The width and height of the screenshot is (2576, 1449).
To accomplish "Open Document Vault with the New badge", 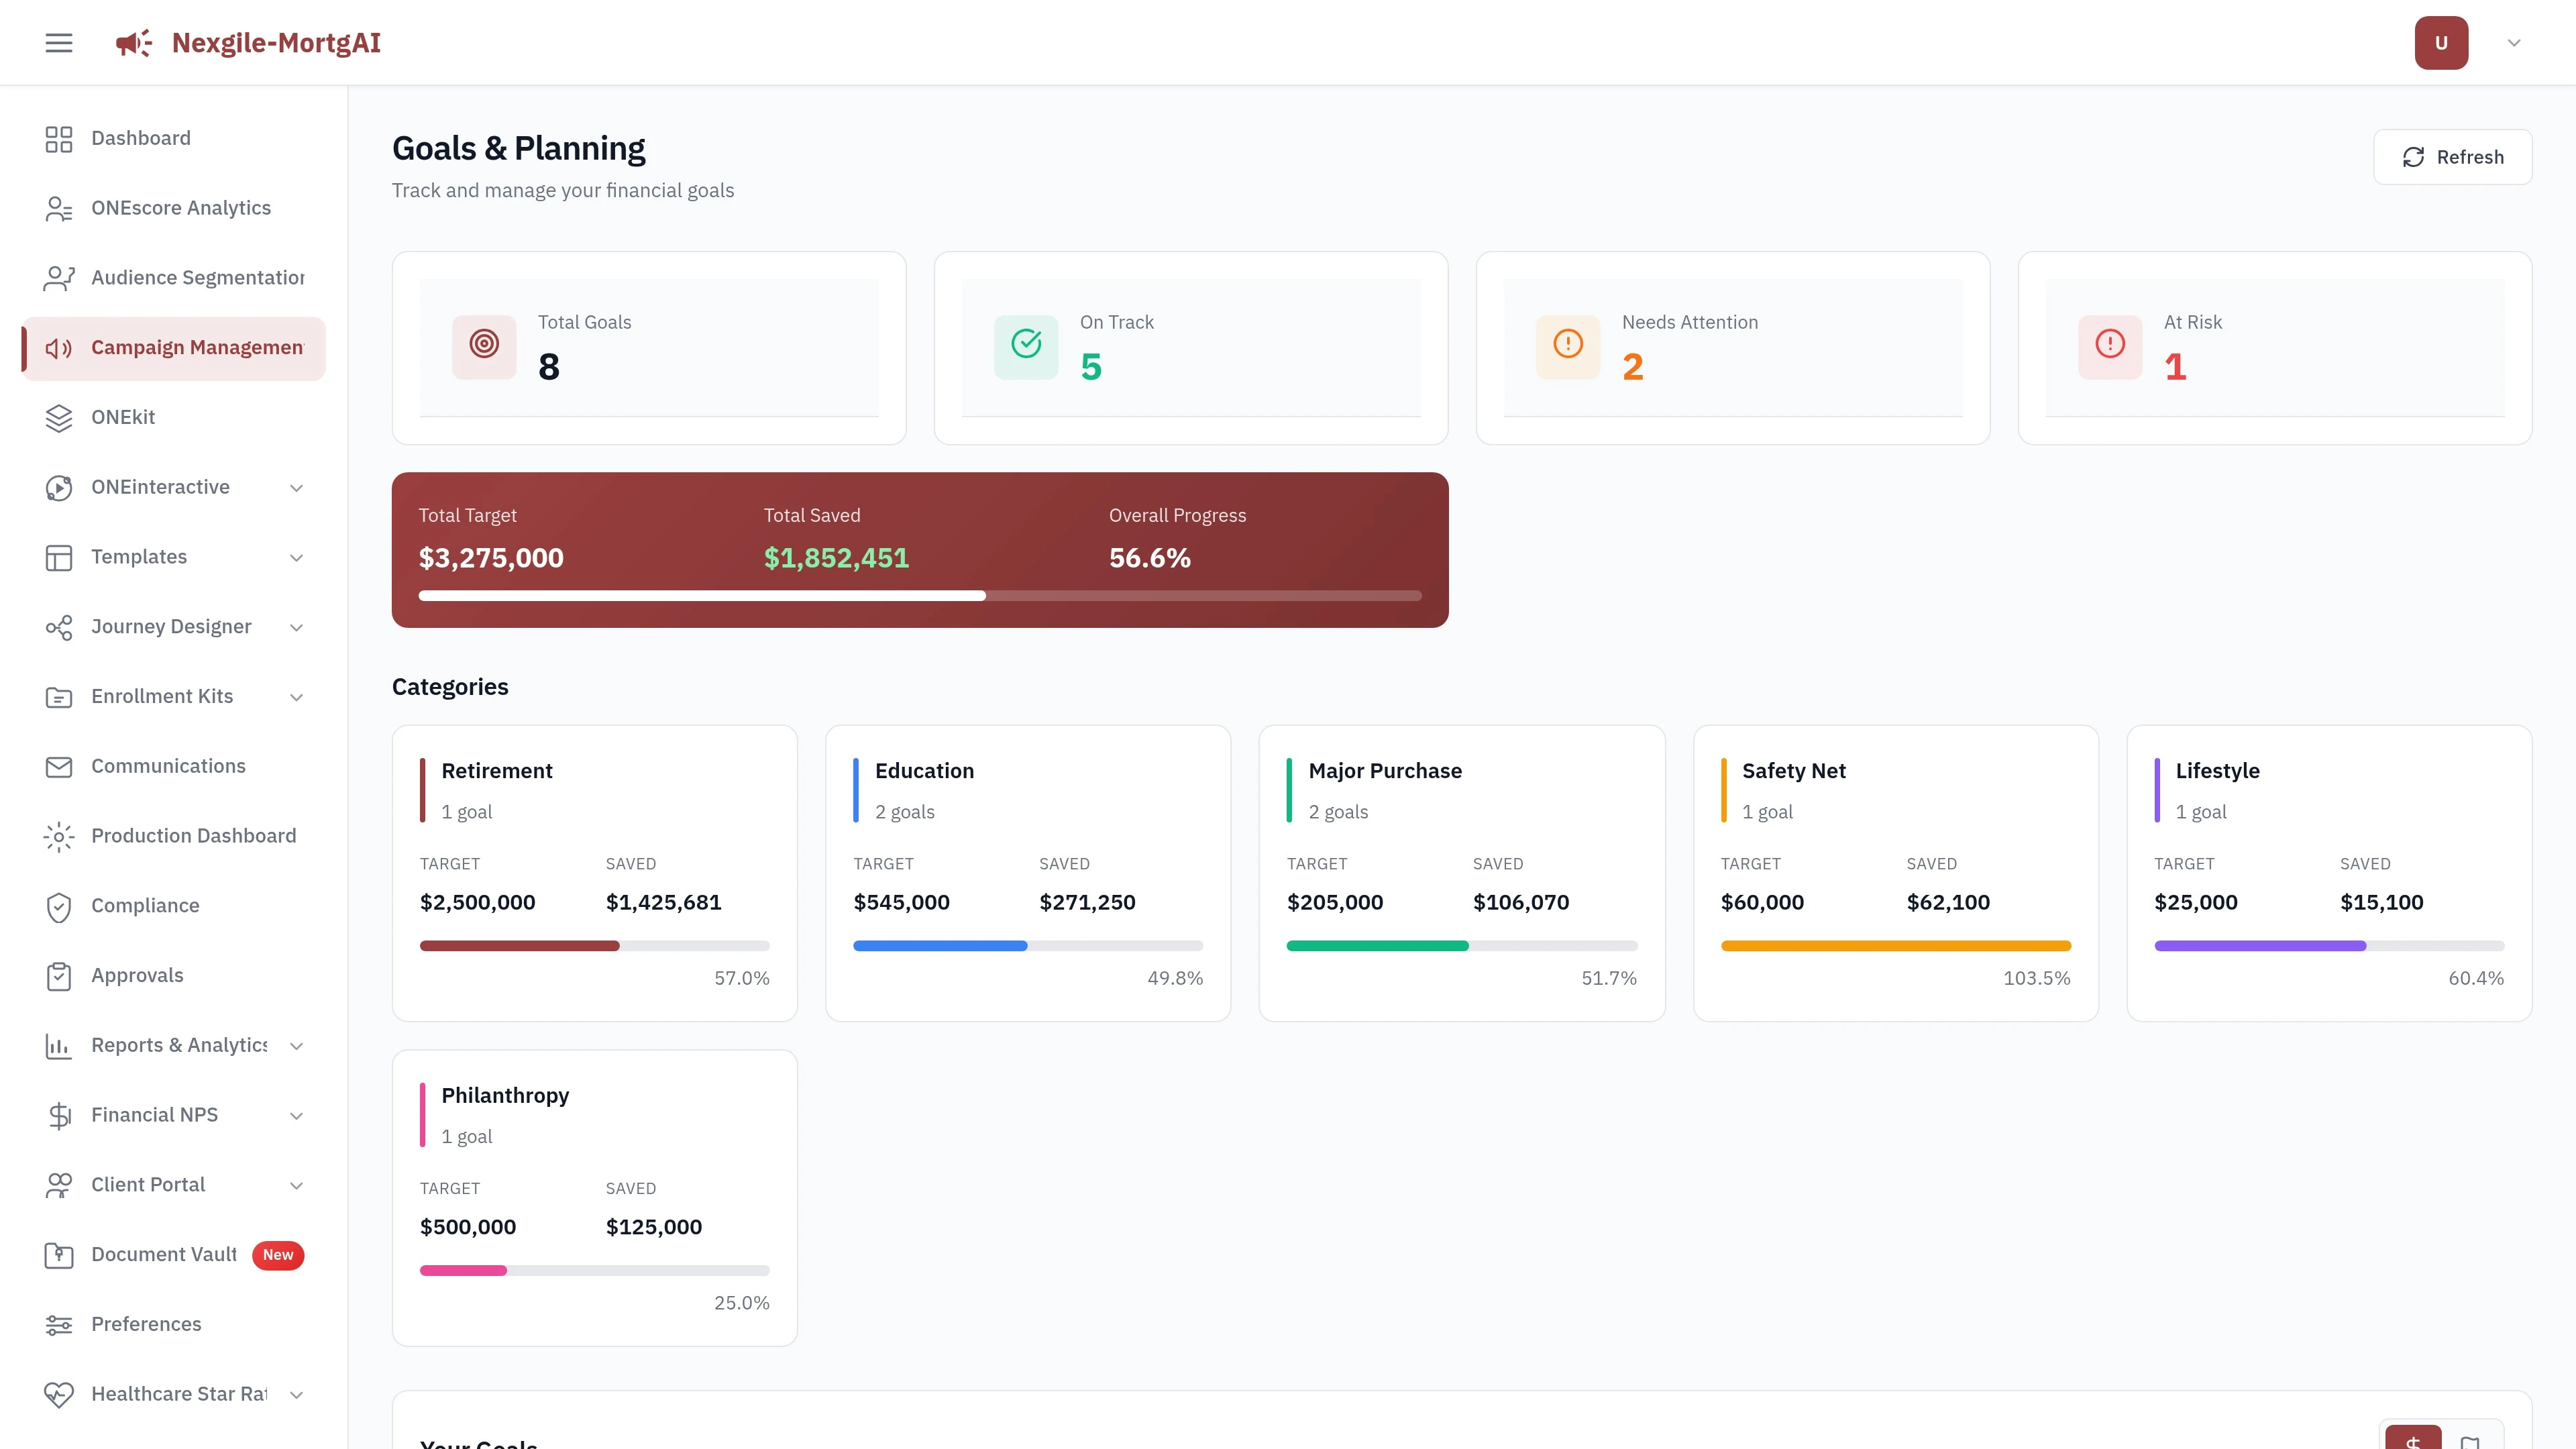I will pos(163,1254).
